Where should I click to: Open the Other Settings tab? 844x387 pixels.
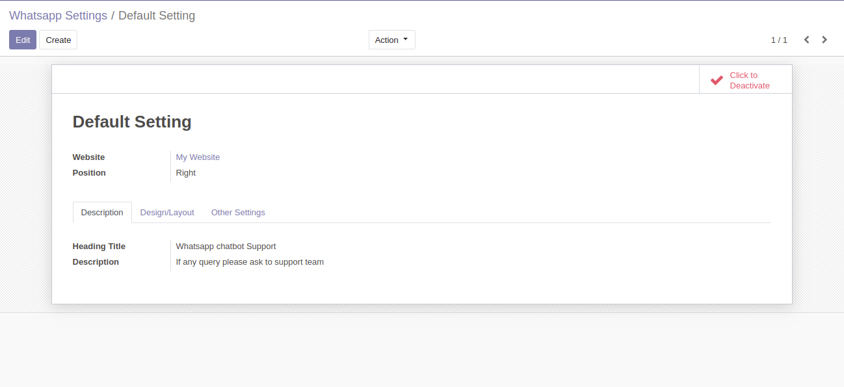click(x=238, y=213)
